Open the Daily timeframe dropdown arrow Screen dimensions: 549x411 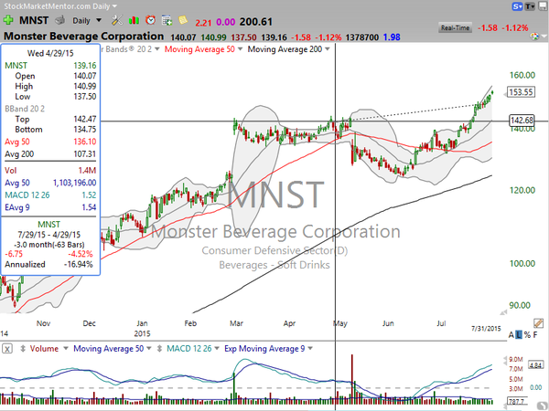coord(99,20)
